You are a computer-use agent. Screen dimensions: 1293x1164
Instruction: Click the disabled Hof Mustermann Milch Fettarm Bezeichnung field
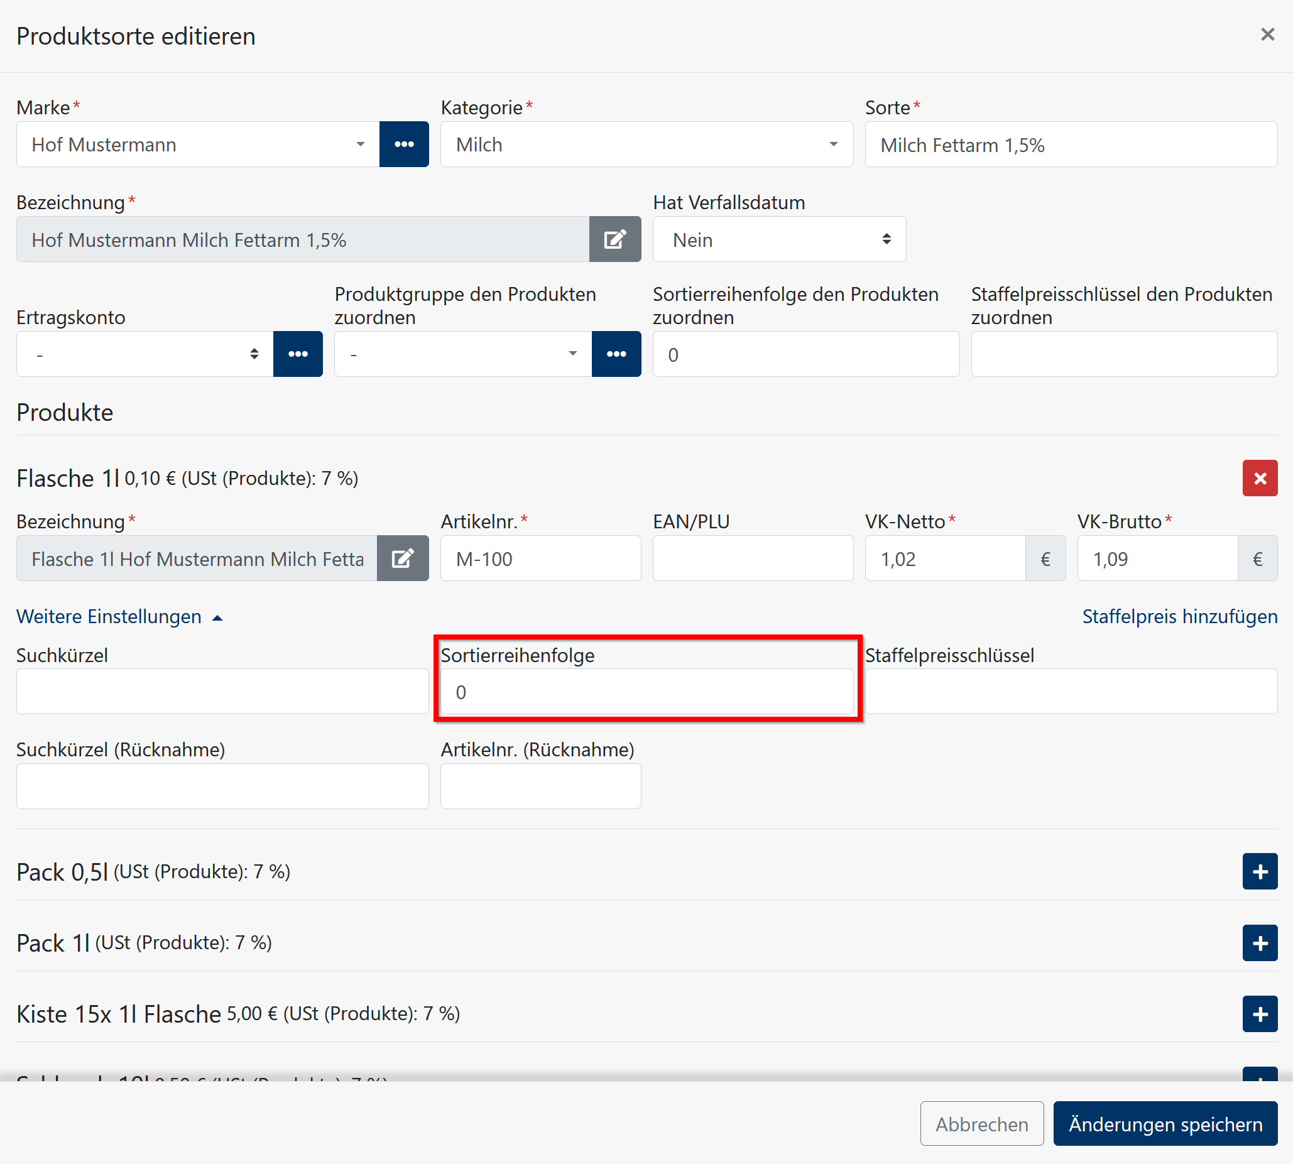tap(303, 239)
